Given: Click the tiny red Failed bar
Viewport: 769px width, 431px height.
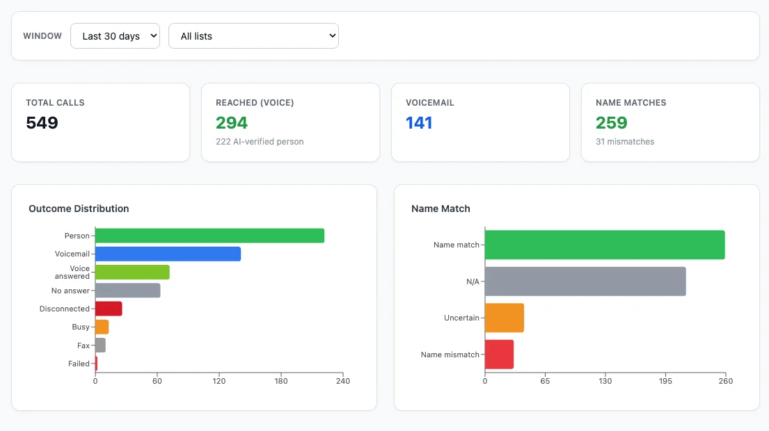Looking at the screenshot, I should click(x=96, y=364).
